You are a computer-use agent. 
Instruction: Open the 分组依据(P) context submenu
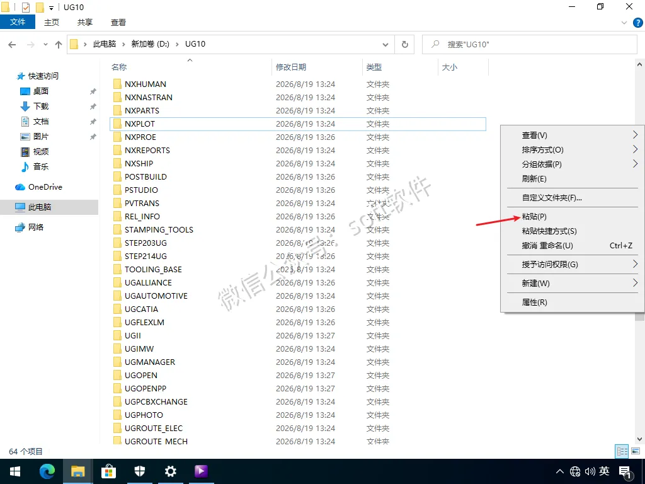click(572, 164)
